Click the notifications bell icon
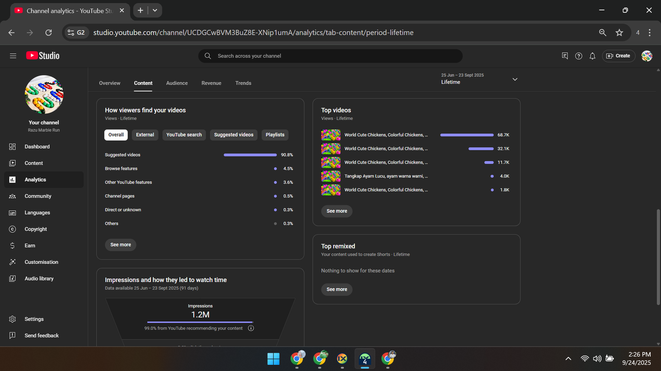This screenshot has width=661, height=371. (592, 56)
